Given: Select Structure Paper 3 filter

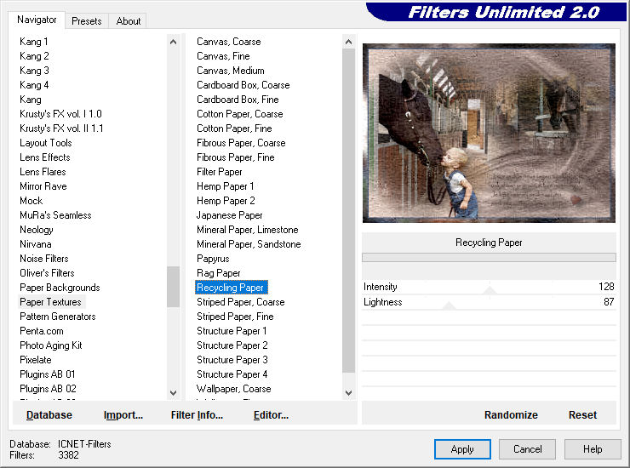Looking at the screenshot, I should coord(232,360).
